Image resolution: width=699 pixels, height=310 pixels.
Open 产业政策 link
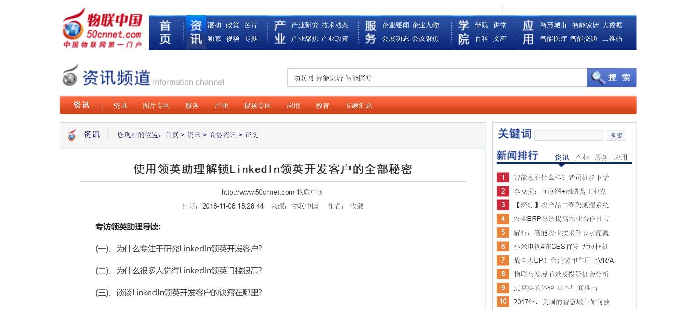[x=335, y=39]
